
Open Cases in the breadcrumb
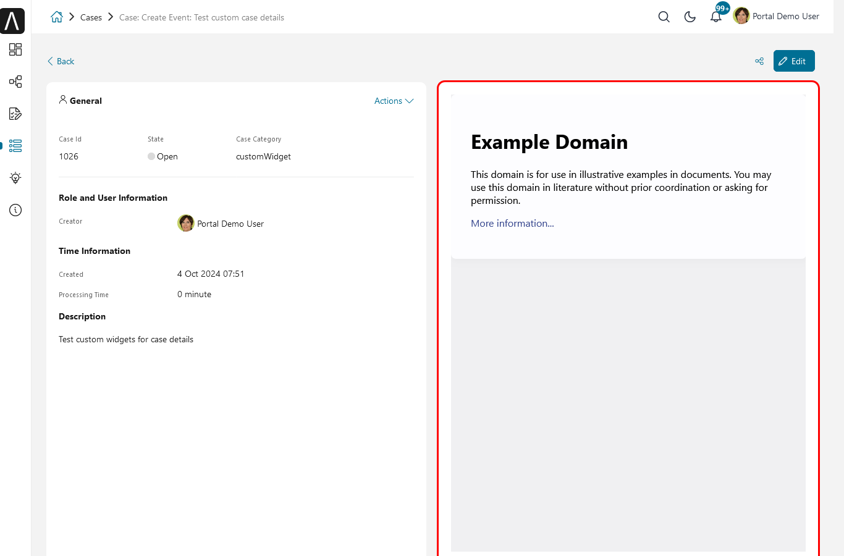pos(91,17)
